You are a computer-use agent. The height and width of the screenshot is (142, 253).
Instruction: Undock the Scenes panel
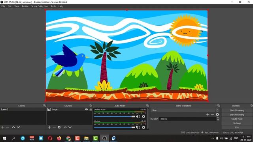44,106
